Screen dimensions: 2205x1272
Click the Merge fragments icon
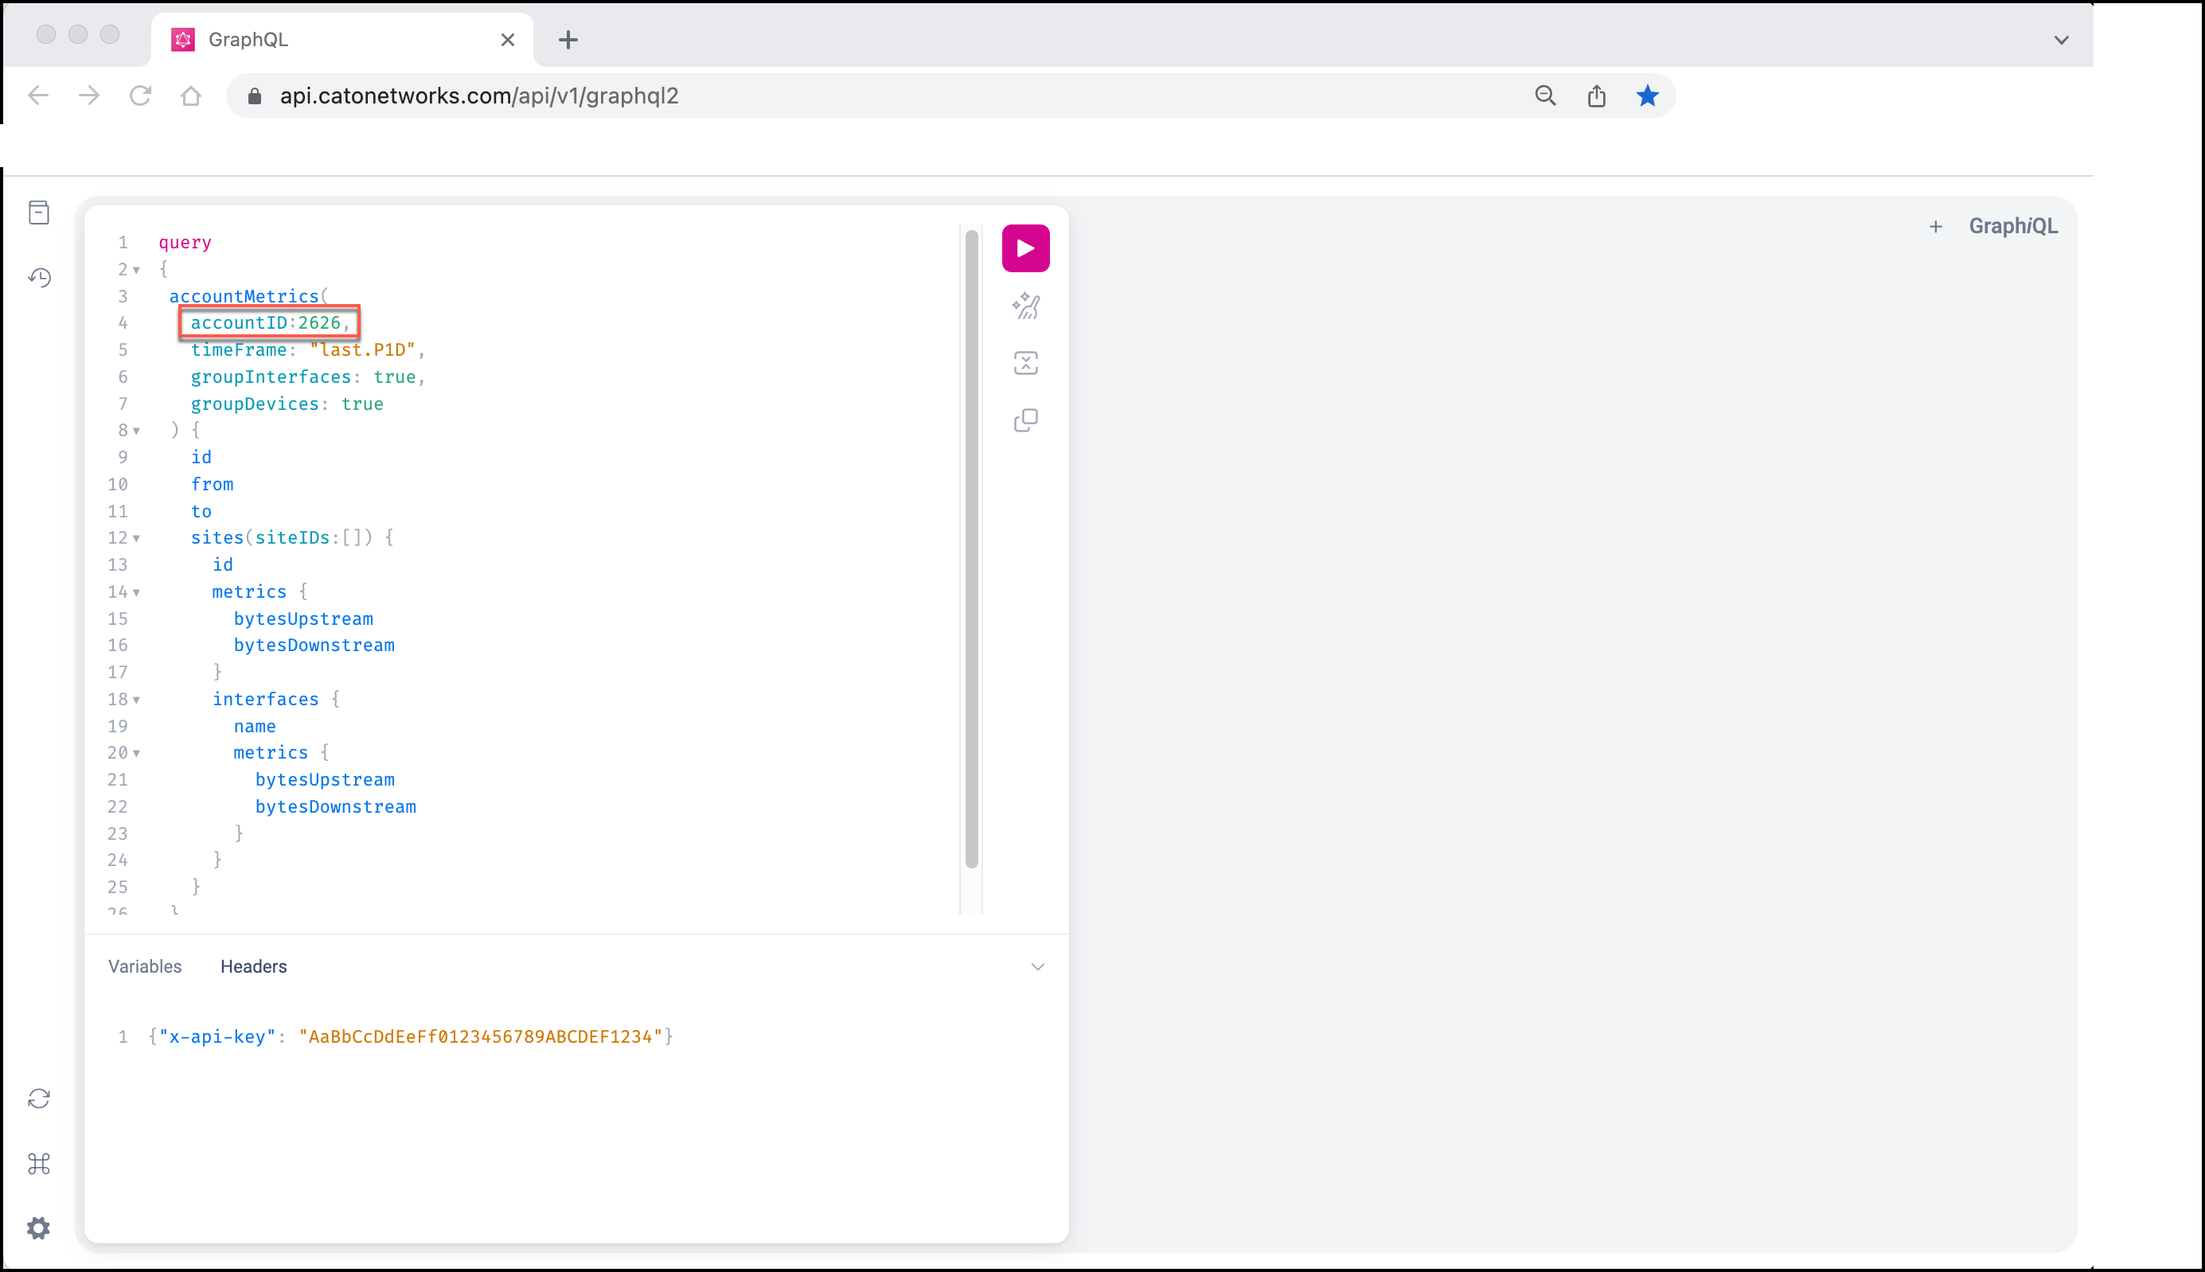tap(1025, 364)
